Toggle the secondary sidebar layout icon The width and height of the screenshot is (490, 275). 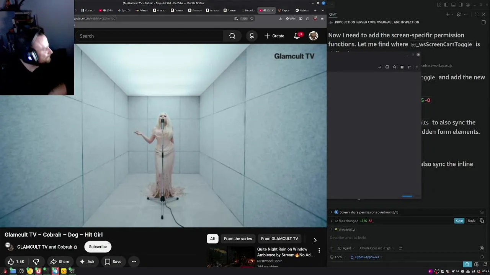tap(461, 5)
